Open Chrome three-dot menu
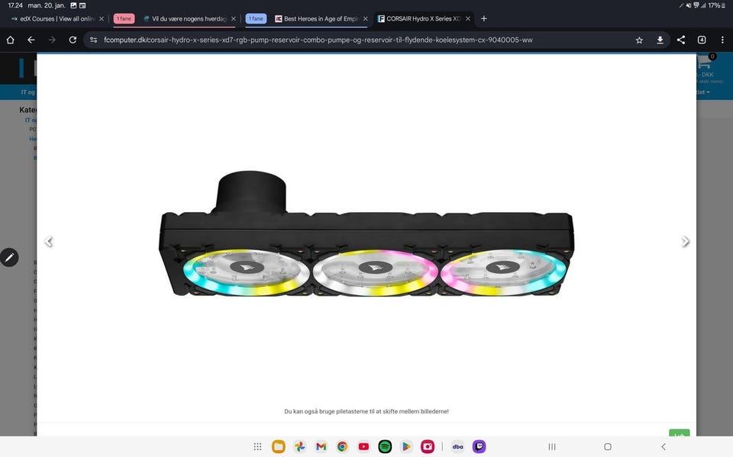This screenshot has width=733, height=457. pyautogui.click(x=722, y=40)
